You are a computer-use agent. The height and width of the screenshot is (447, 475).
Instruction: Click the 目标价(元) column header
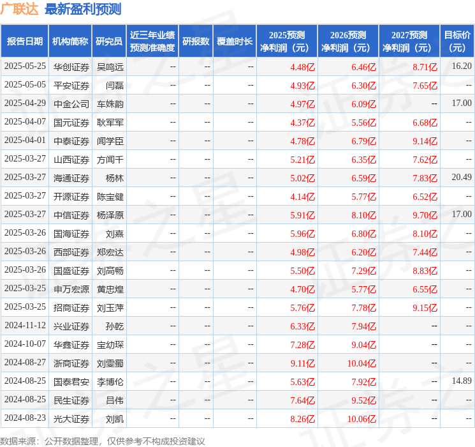coord(457,42)
